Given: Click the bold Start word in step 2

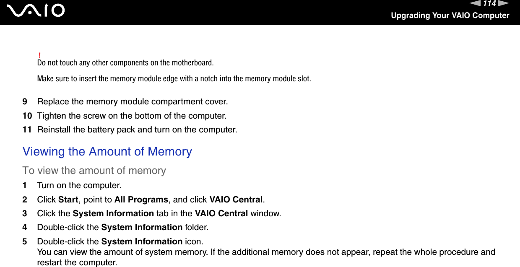Looking at the screenshot, I should pyautogui.click(x=68, y=199).
